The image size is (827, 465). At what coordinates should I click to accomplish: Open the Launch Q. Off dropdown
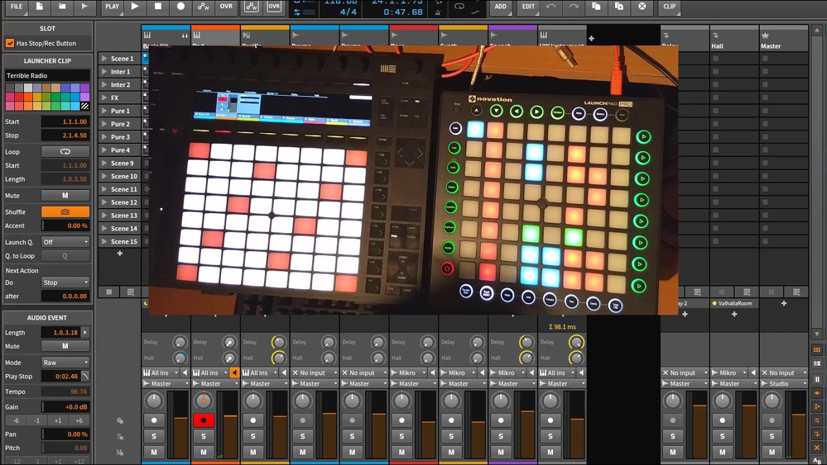click(x=65, y=242)
